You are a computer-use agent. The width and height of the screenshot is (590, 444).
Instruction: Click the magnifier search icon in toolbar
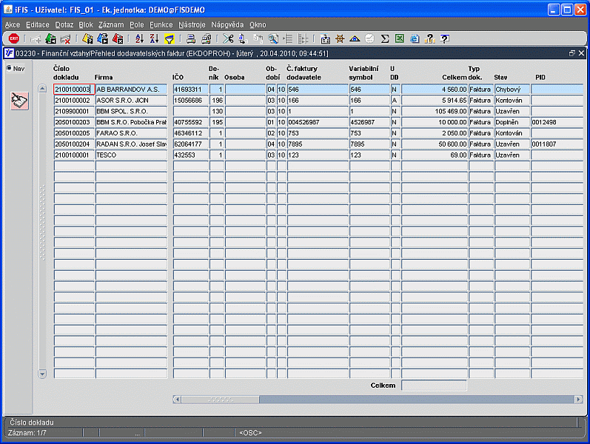[x=273, y=38]
